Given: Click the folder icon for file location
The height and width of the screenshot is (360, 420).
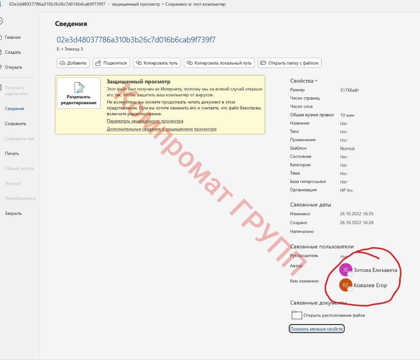Looking at the screenshot, I should click(x=297, y=315).
